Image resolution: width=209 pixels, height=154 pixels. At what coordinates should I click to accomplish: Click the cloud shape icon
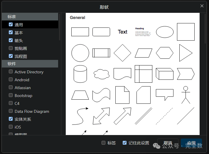coord(101,74)
